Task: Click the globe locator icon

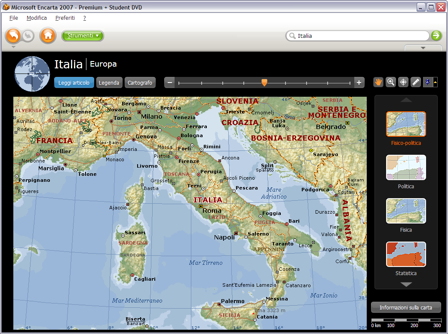Action: [x=32, y=74]
